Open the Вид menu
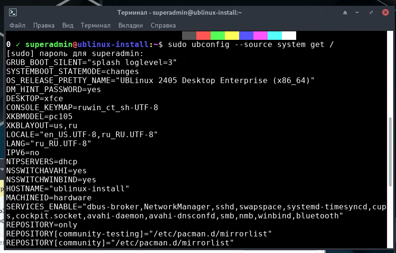 pyautogui.click(x=68, y=26)
